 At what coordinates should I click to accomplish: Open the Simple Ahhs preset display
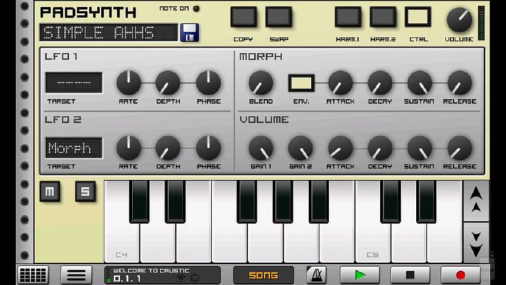coord(108,32)
